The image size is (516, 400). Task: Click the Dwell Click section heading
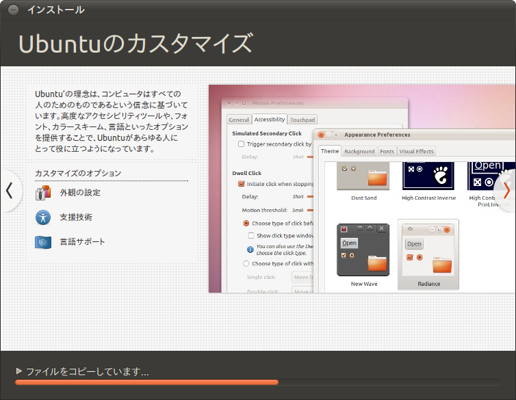[247, 173]
